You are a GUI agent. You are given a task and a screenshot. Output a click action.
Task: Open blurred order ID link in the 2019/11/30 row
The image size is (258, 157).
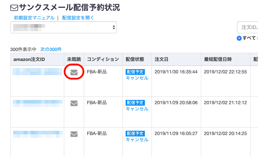[x=37, y=72]
